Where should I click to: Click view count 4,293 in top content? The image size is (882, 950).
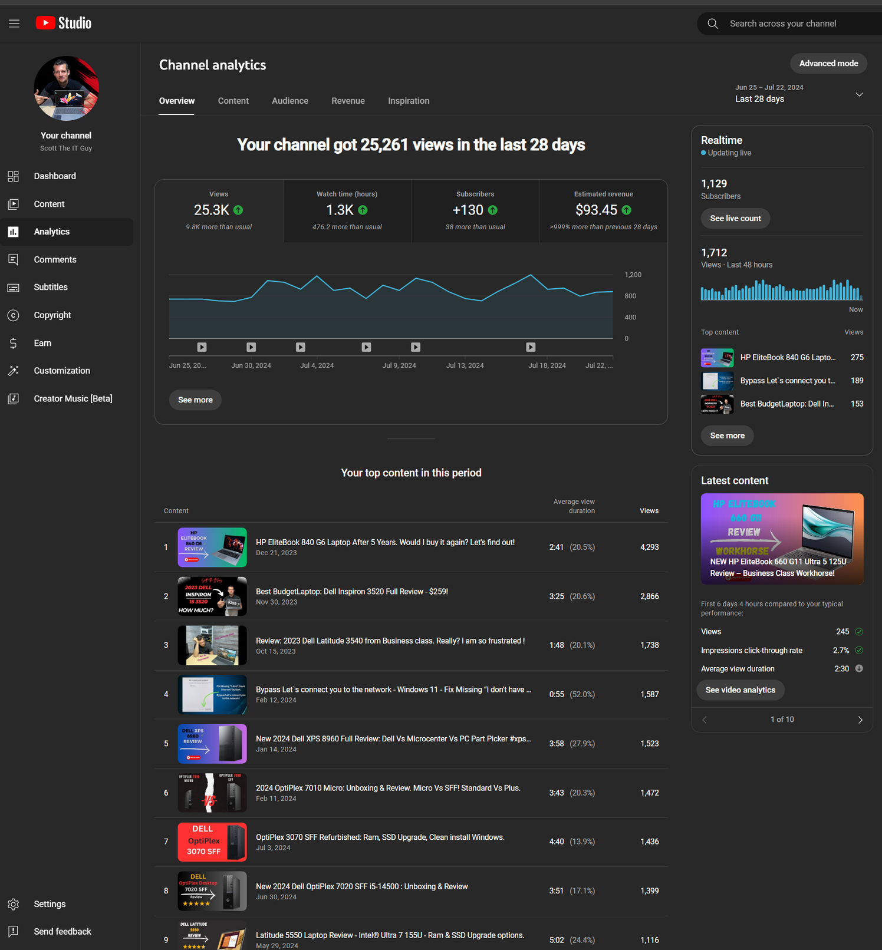pyautogui.click(x=649, y=547)
